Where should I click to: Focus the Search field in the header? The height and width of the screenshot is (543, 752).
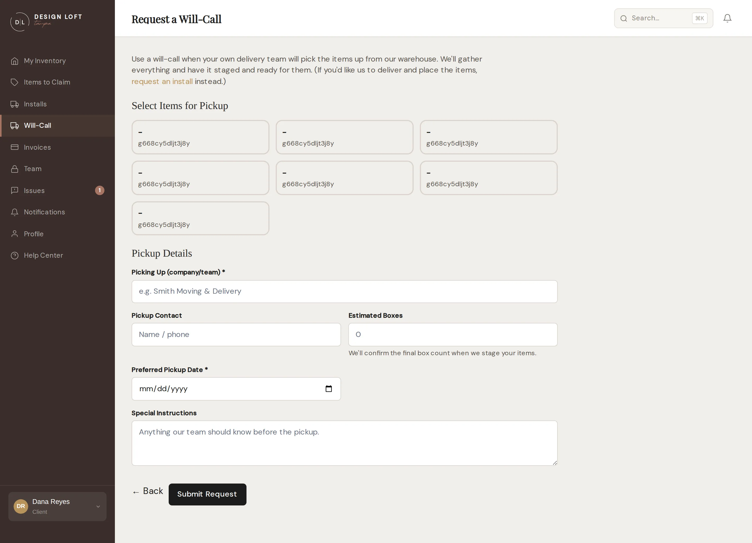tap(663, 18)
